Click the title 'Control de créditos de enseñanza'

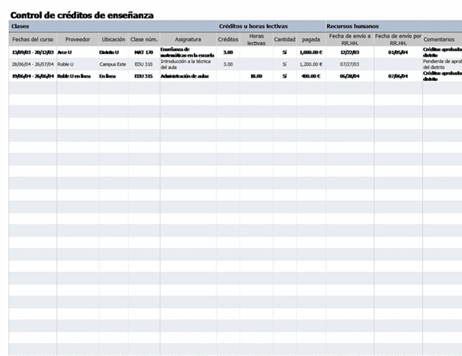pyautogui.click(x=81, y=15)
